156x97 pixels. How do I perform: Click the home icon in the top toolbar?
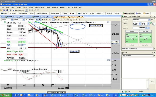35,10
